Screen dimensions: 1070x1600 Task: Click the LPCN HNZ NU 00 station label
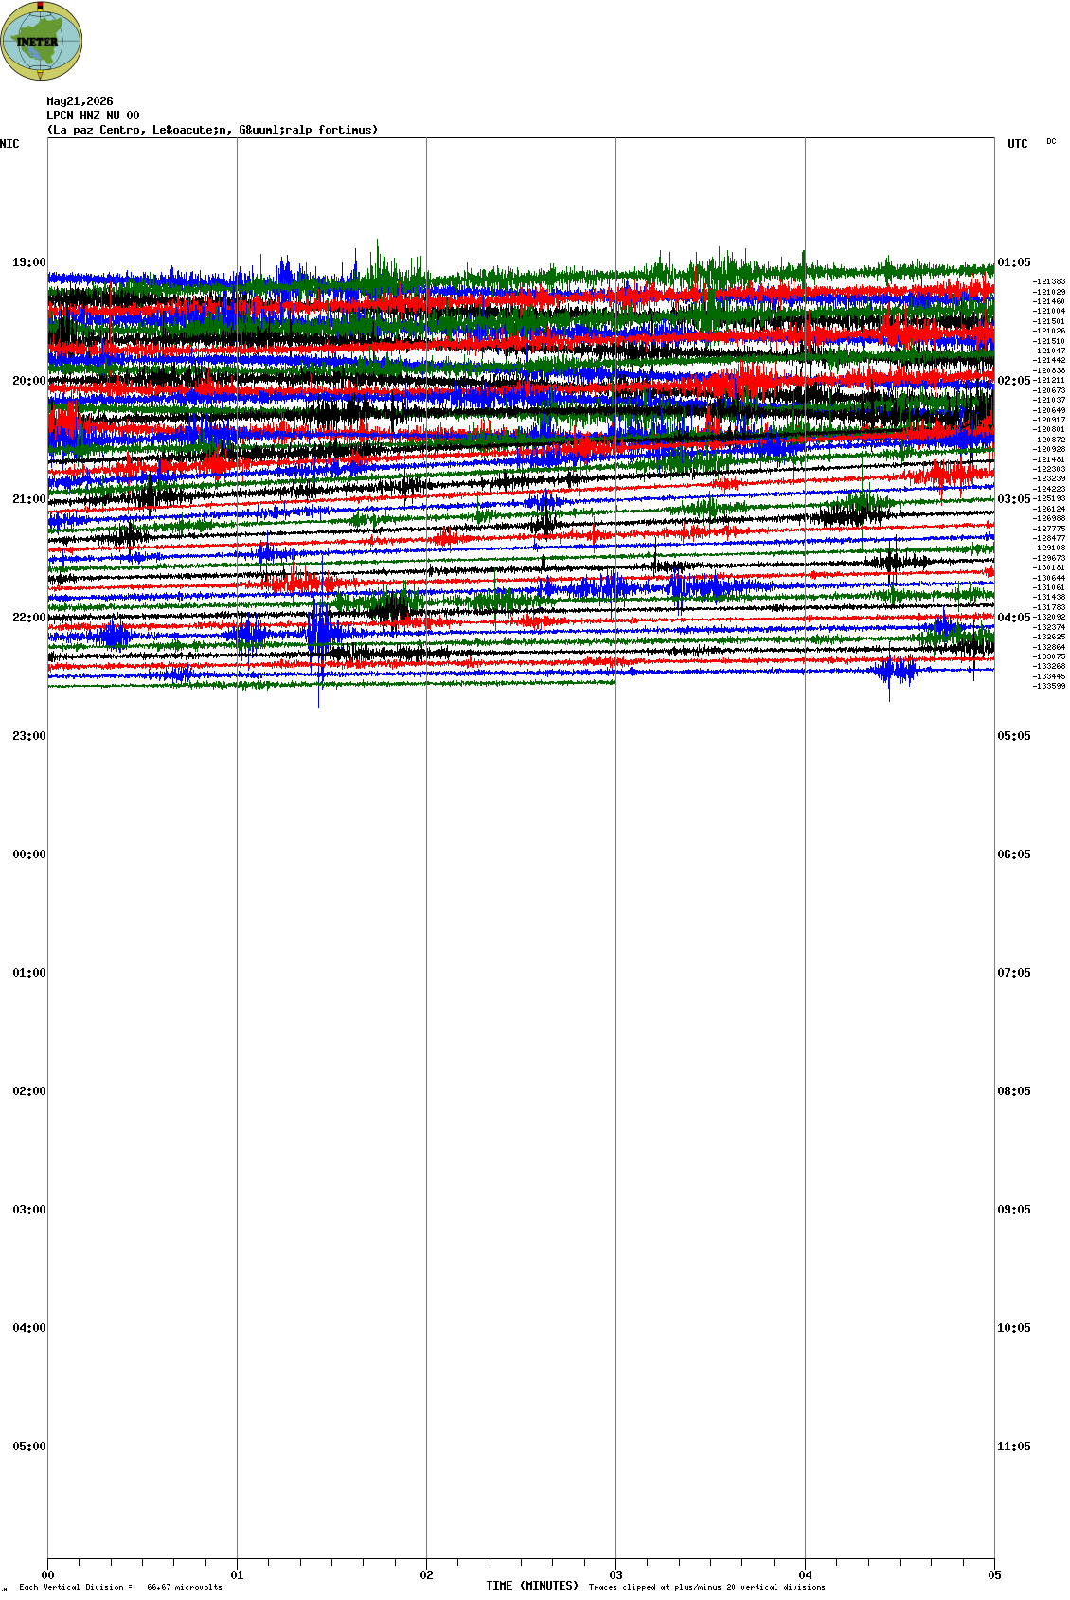(93, 116)
